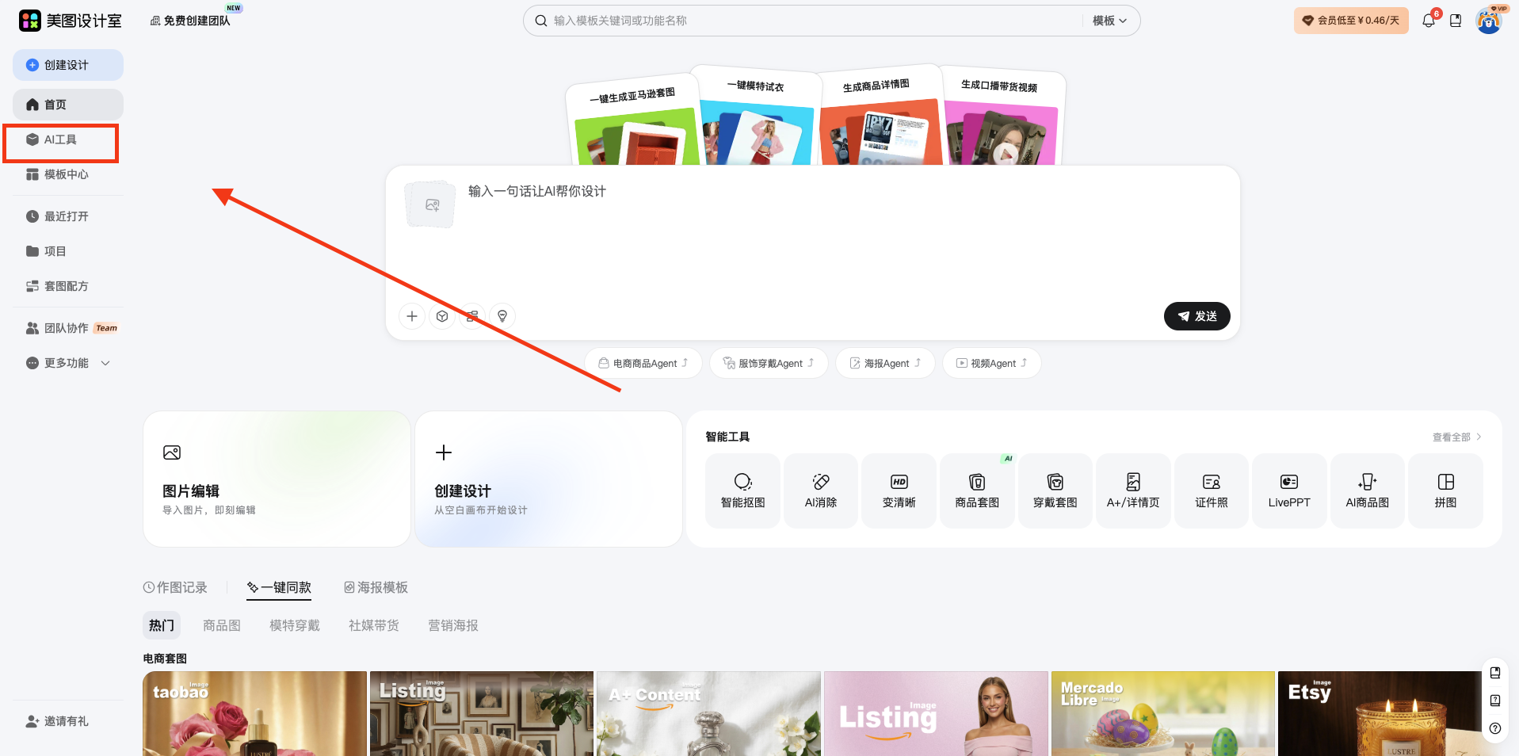Select the AI消除 eraser tool

click(820, 490)
